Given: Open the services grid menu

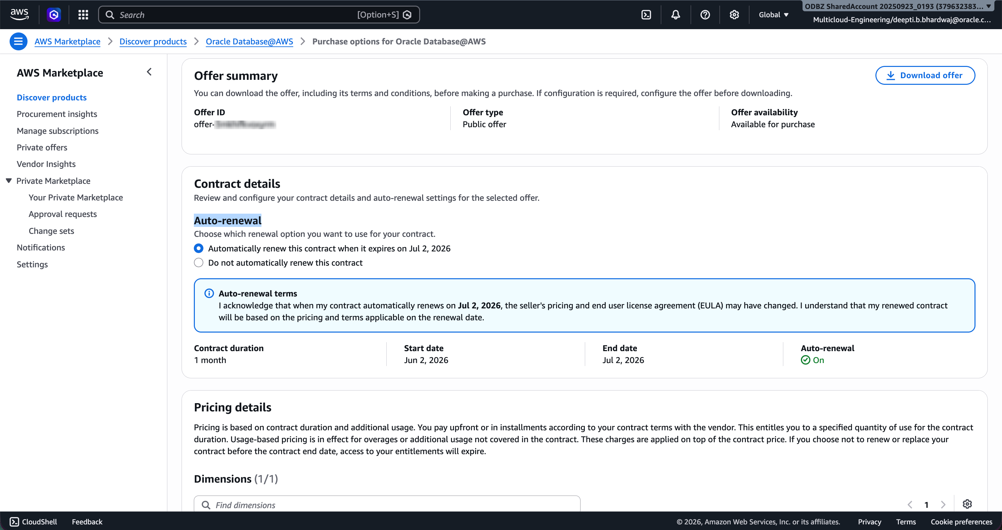Looking at the screenshot, I should pyautogui.click(x=83, y=15).
